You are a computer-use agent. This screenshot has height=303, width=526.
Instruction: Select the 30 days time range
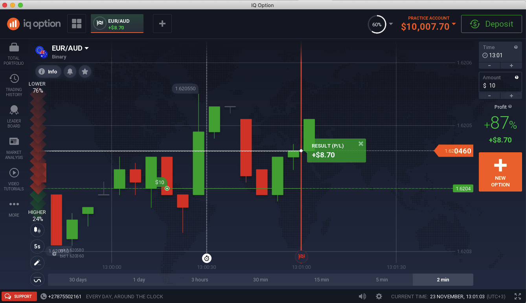point(78,279)
